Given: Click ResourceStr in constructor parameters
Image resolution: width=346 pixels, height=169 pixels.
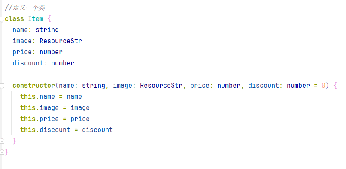Looking at the screenshot, I should (x=161, y=86).
